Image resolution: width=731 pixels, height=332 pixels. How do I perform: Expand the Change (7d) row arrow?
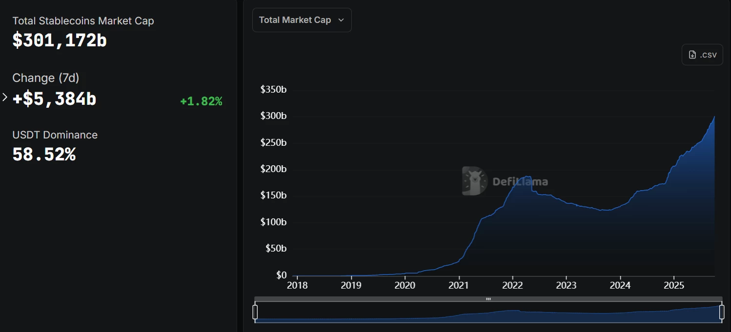point(5,98)
